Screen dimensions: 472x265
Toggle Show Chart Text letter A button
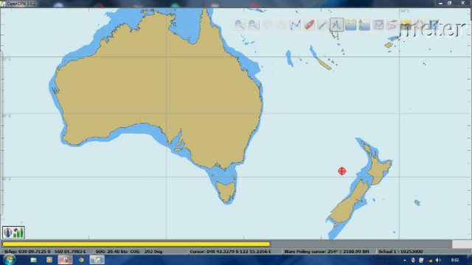336,24
